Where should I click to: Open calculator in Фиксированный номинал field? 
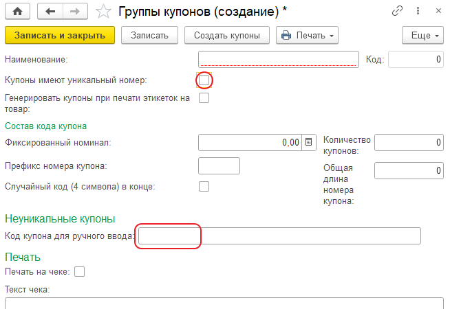309,142
